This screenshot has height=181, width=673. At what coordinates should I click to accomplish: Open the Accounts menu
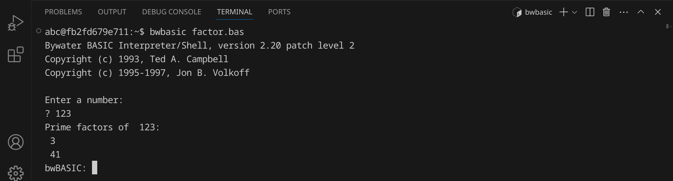coord(16,142)
